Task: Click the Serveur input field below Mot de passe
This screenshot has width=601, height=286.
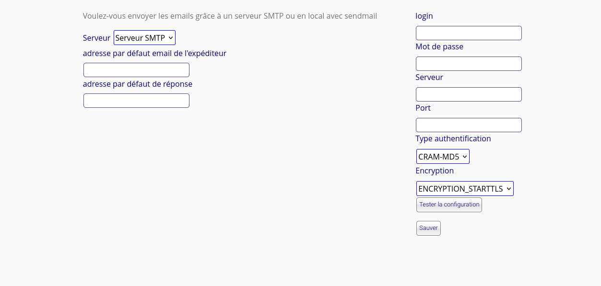Action: pos(468,94)
